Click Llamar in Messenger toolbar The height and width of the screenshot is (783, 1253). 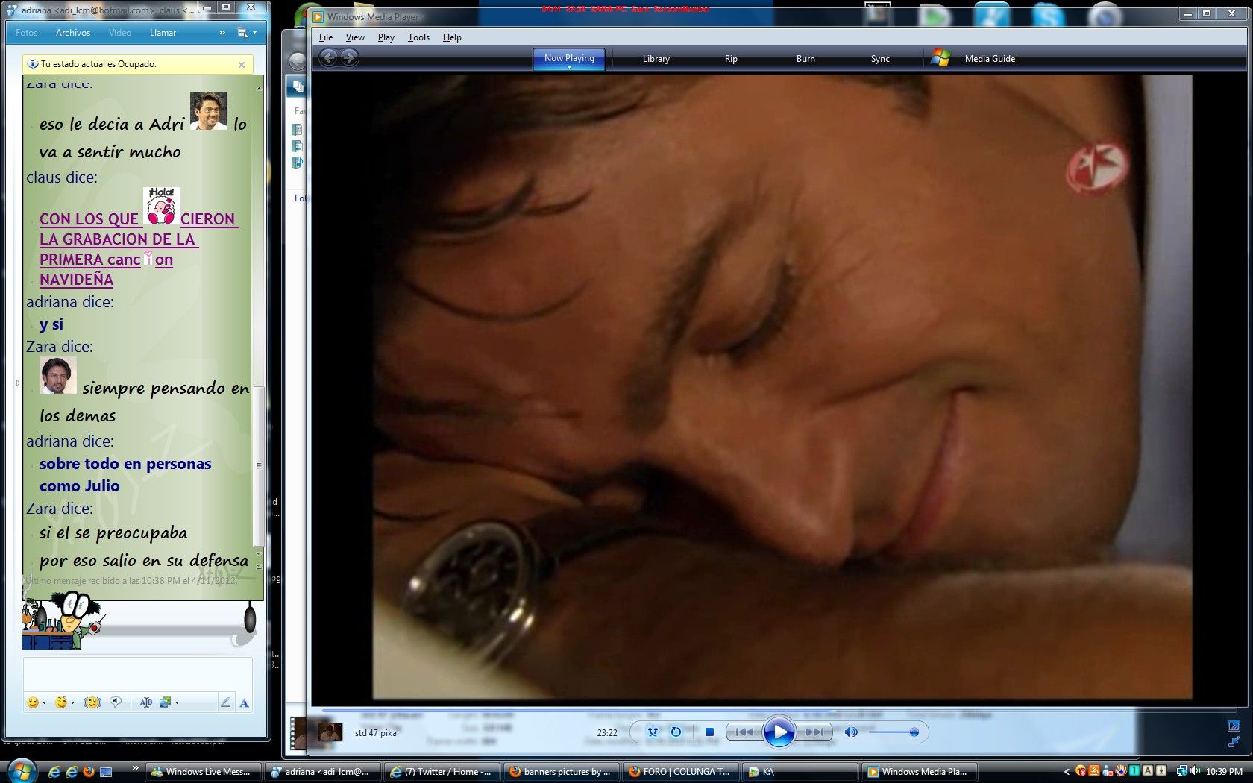pos(163,33)
